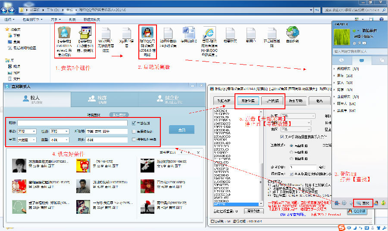Select the first mode radio button in collector
This screenshot has width=388, height=231.
pyautogui.click(x=291, y=145)
